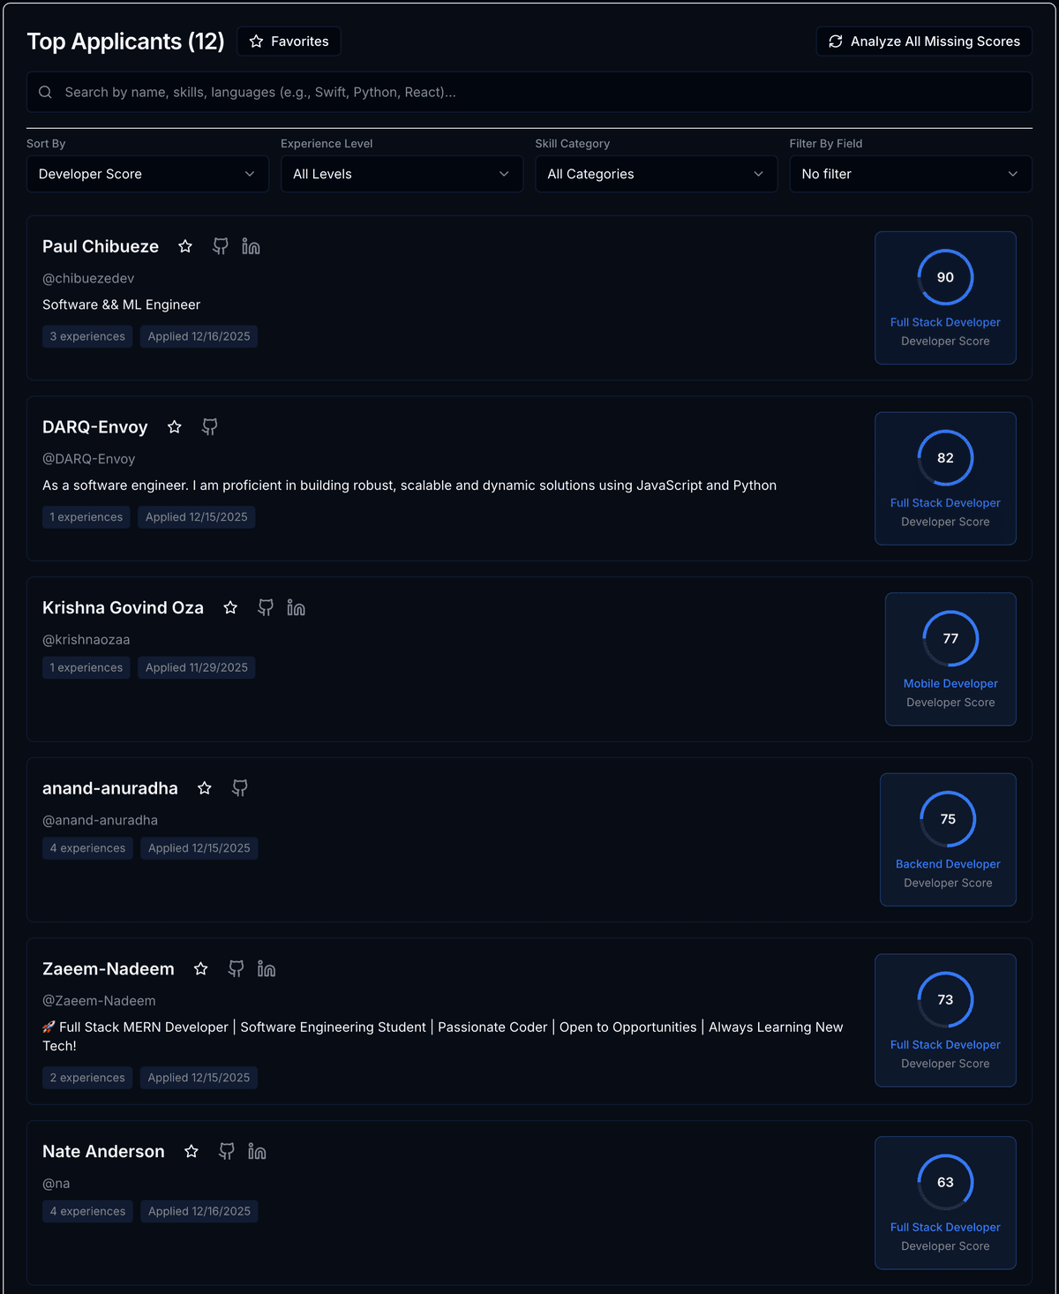
Task: Click Paul Chibueze's score ring showing 90
Action: [x=945, y=277]
